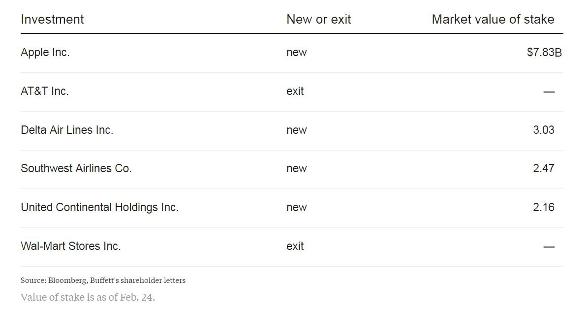The image size is (586, 311).
Task: Click the "Value of stake" footnote
Action: tap(88, 297)
